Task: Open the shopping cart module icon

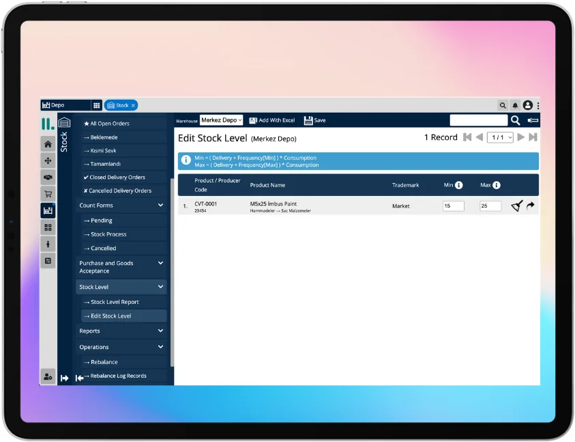Action: [x=48, y=193]
